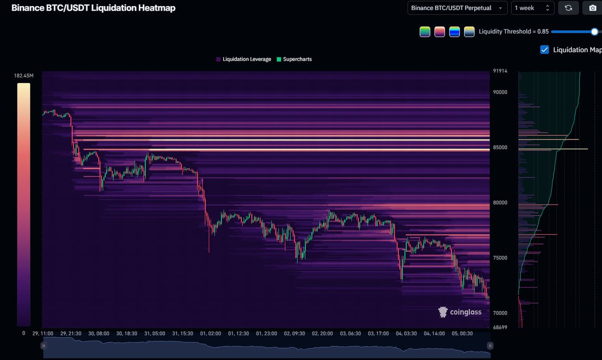Click the 04, 14:00 time axis label
602x360 pixels.
coord(434,333)
